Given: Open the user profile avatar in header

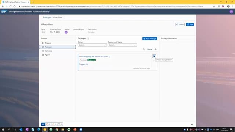Looking at the screenshot, I should [x=231, y=12].
